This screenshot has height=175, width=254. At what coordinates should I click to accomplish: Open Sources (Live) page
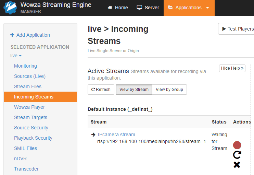pos(30,76)
